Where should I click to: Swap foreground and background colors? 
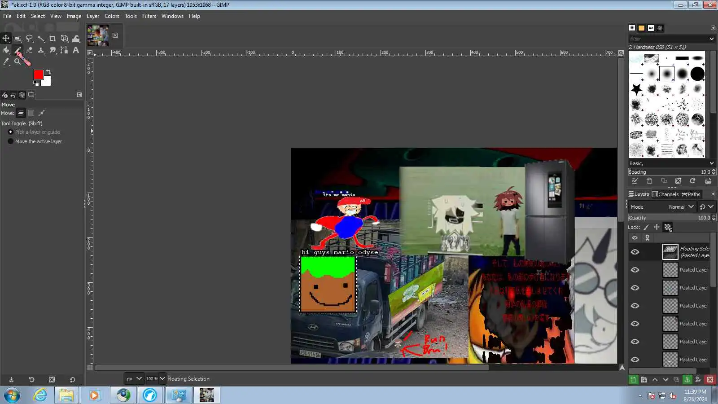[x=48, y=72]
